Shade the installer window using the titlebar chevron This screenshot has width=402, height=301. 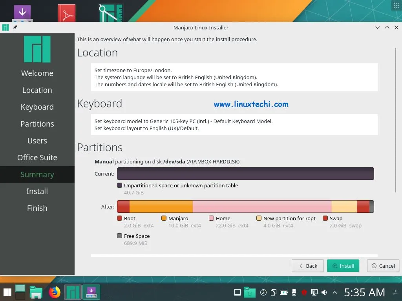(x=377, y=27)
